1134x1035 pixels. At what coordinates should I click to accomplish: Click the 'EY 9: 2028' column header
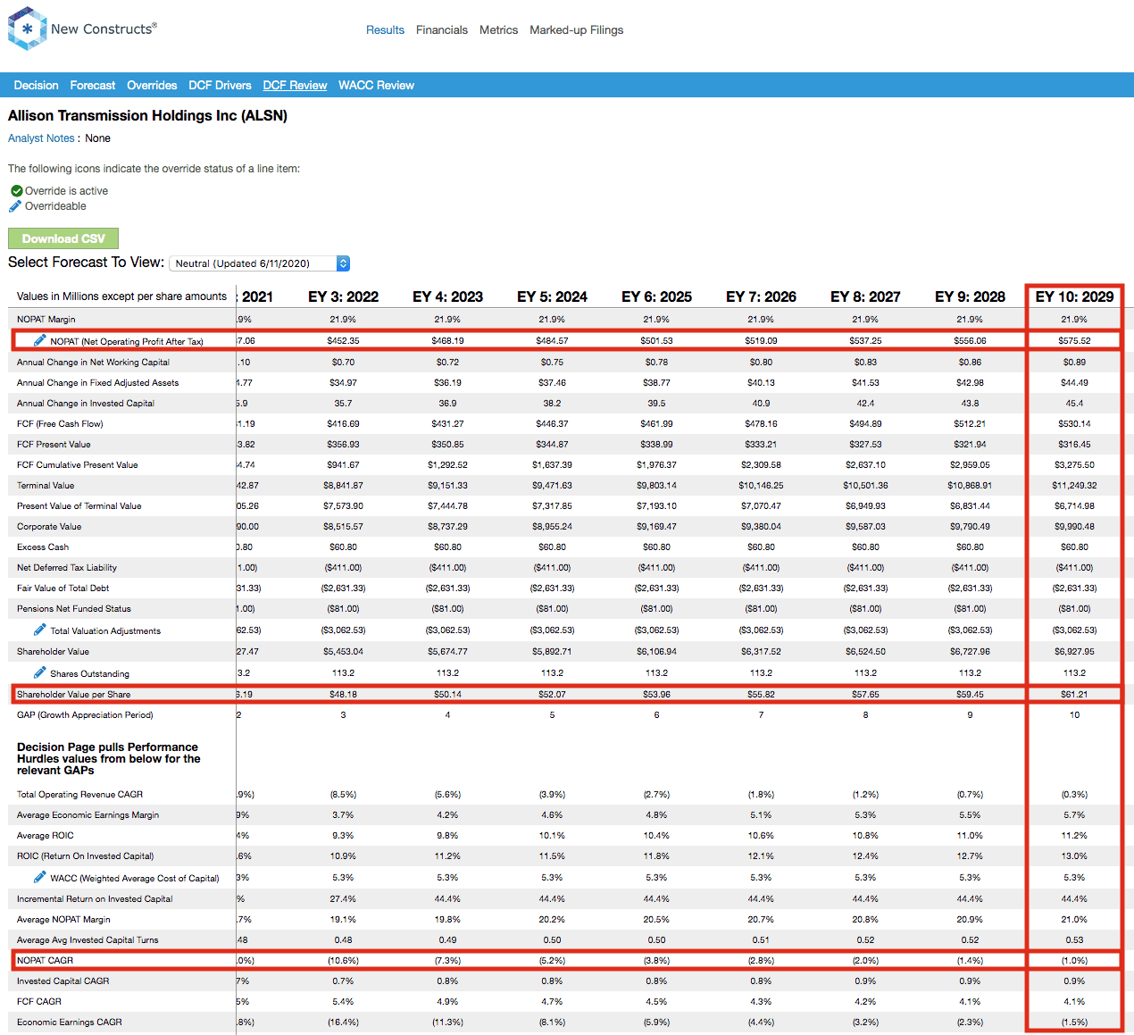(970, 296)
